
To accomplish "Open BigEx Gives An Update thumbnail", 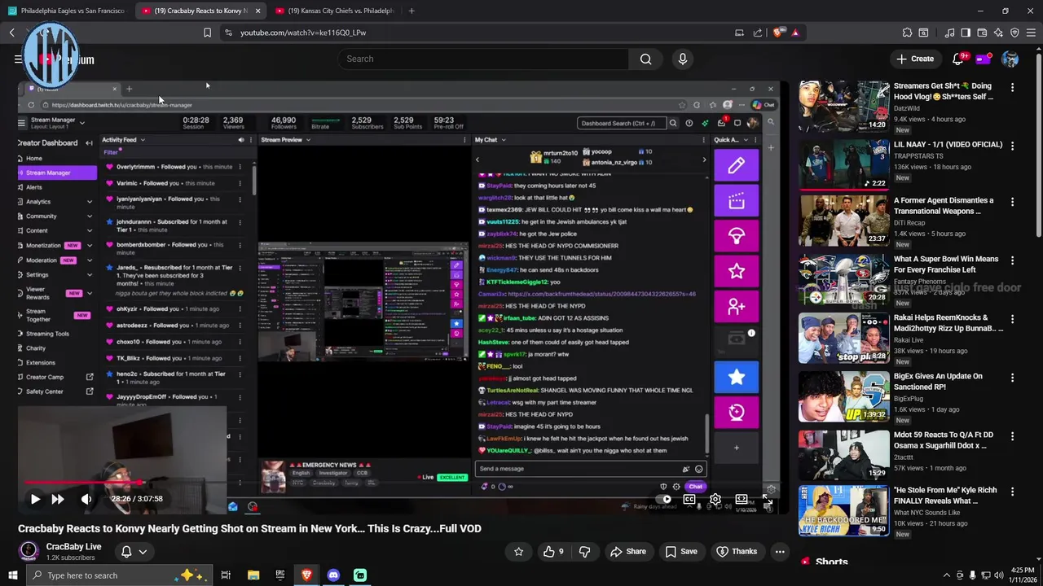I will (843, 396).
